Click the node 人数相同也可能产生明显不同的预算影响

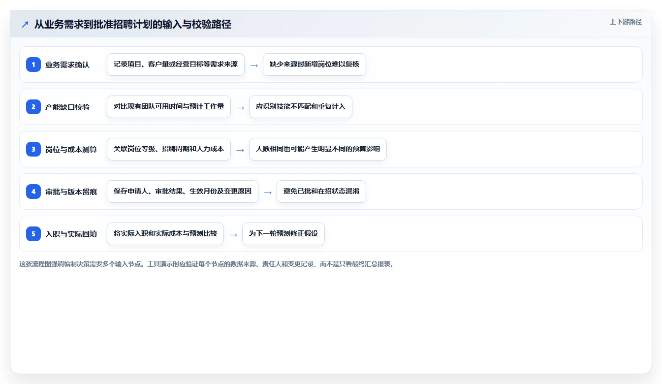[318, 149]
